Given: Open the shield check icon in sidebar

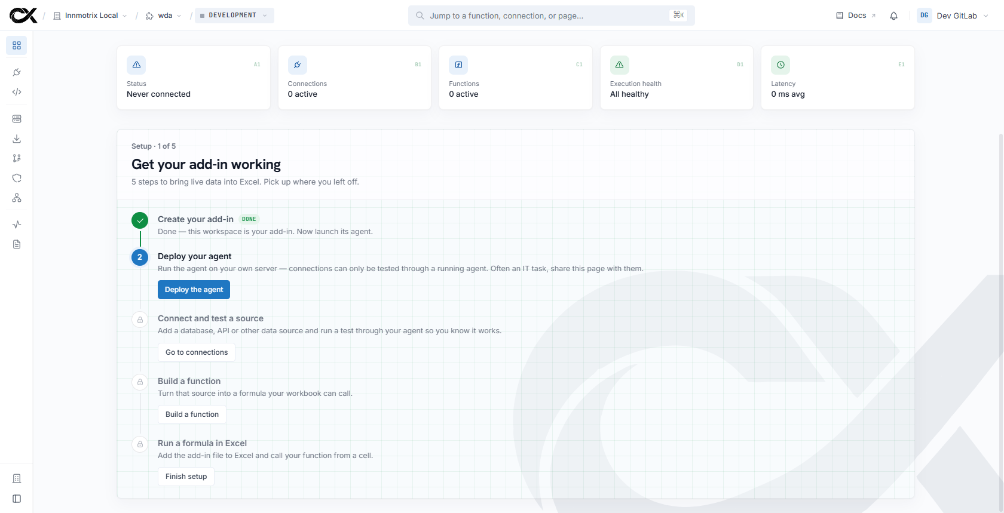Looking at the screenshot, I should (x=17, y=178).
